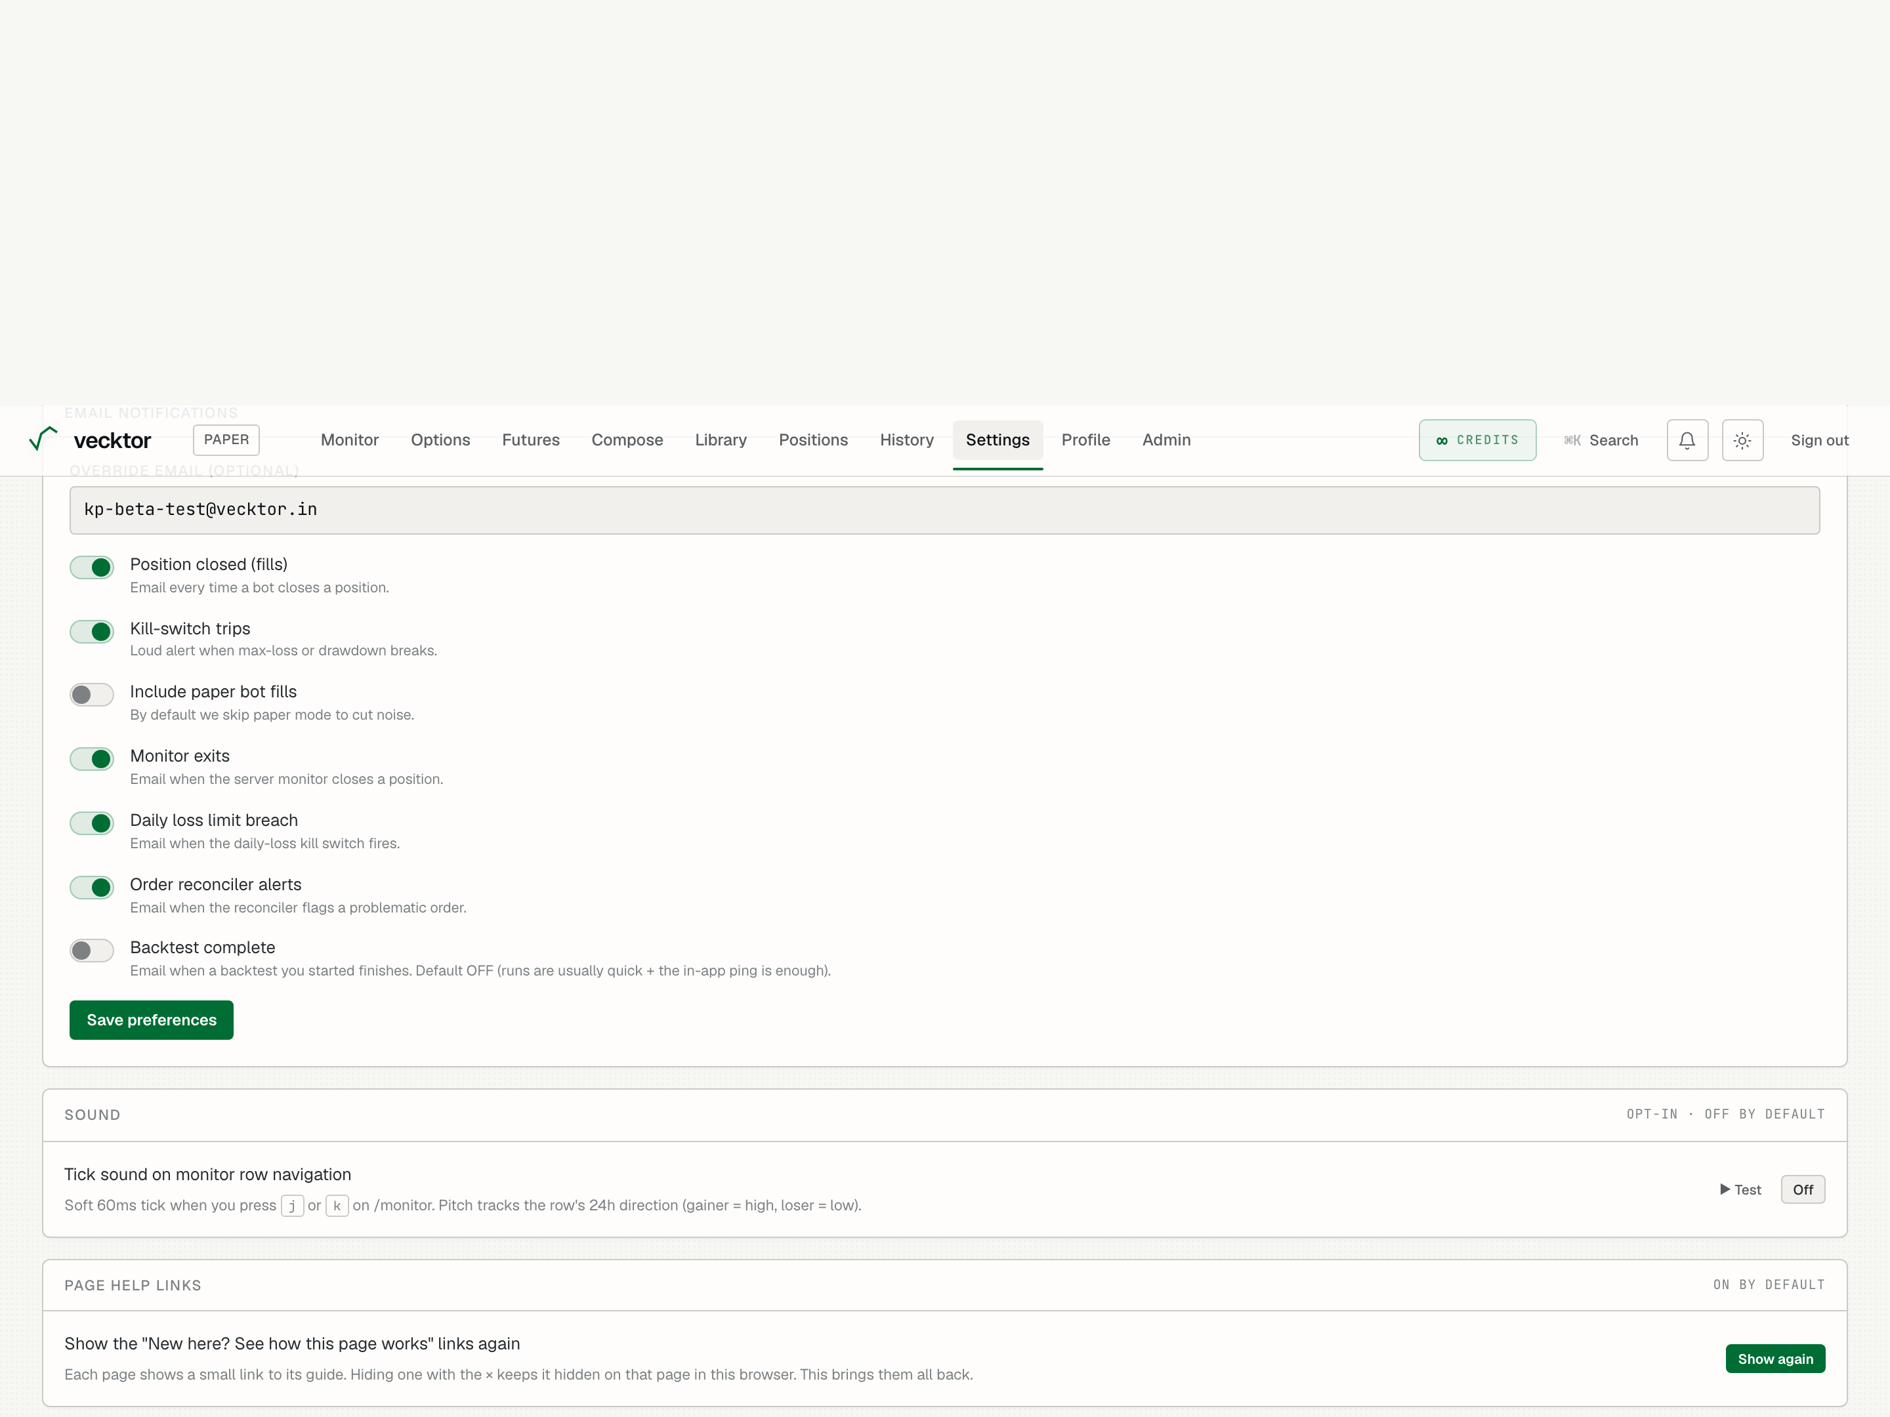Click 'Email when the daily-loss kill switch fires.'
Screen dimensions: 1890x1417
pyautogui.click(x=265, y=843)
